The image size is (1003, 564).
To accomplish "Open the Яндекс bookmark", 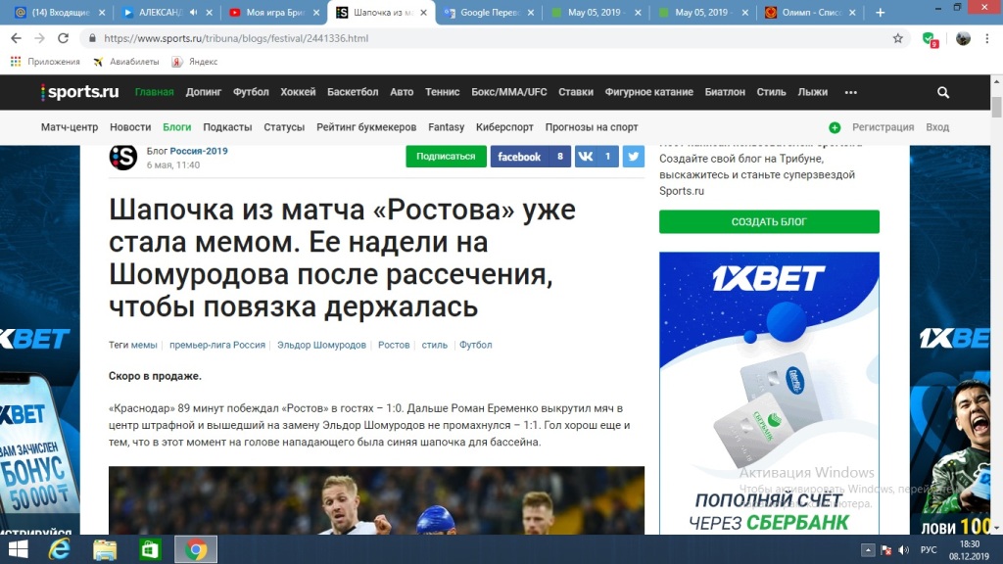I will (195, 62).
